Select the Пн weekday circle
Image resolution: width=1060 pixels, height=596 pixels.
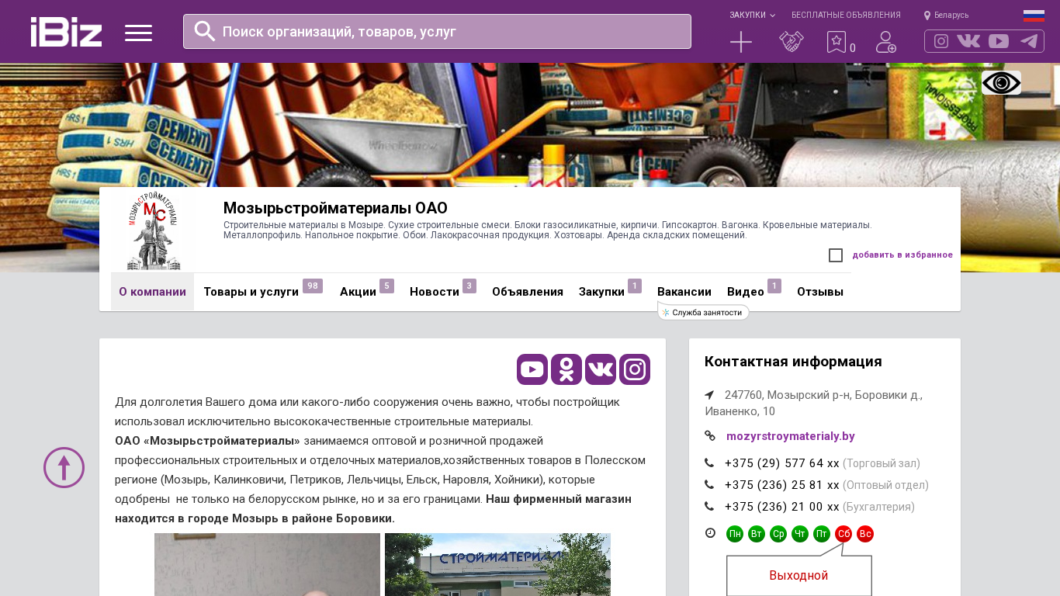click(x=735, y=534)
